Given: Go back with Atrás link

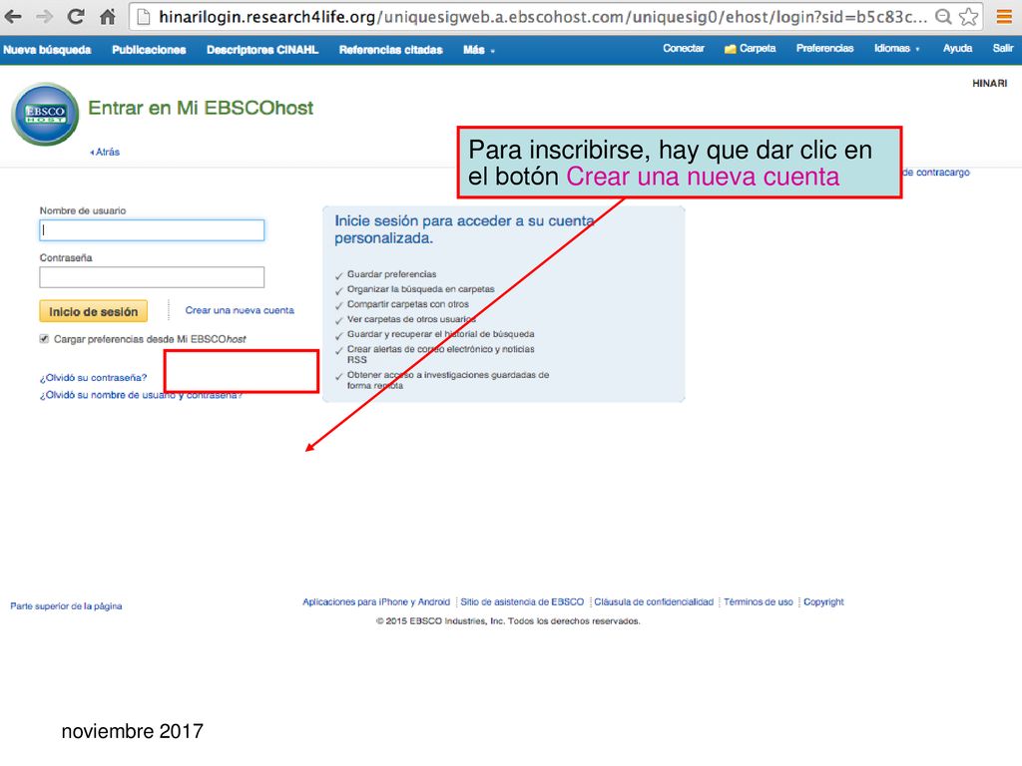Looking at the screenshot, I should [x=105, y=152].
